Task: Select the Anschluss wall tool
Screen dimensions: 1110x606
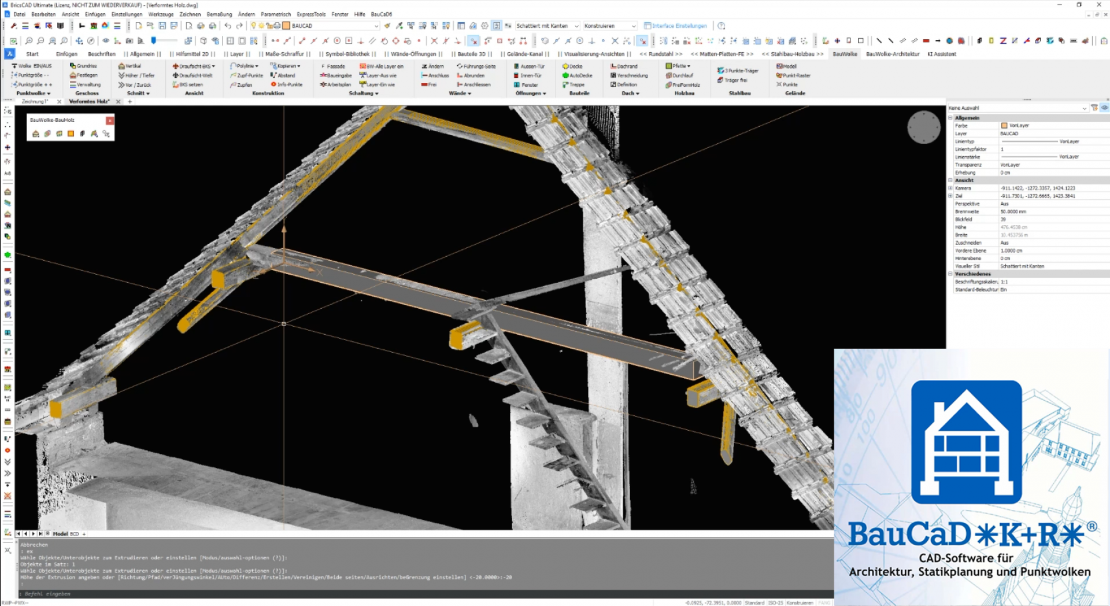Action: point(435,75)
